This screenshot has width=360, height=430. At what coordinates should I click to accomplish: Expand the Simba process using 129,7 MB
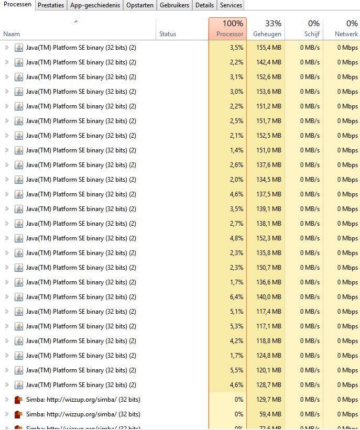pos(7,400)
